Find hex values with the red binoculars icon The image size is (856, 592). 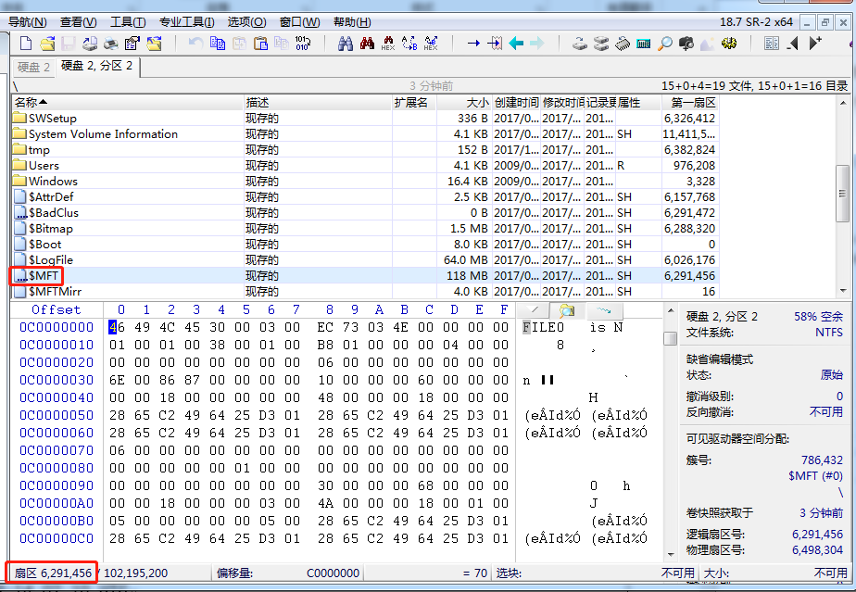(367, 44)
